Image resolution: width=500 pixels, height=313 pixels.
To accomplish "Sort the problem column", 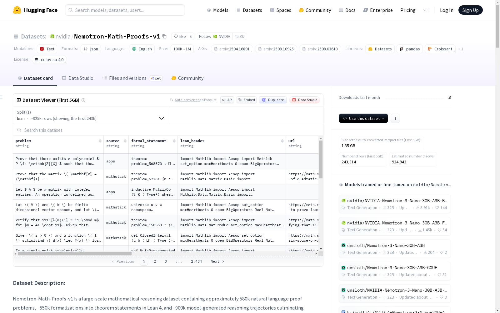I will tap(100, 141).
